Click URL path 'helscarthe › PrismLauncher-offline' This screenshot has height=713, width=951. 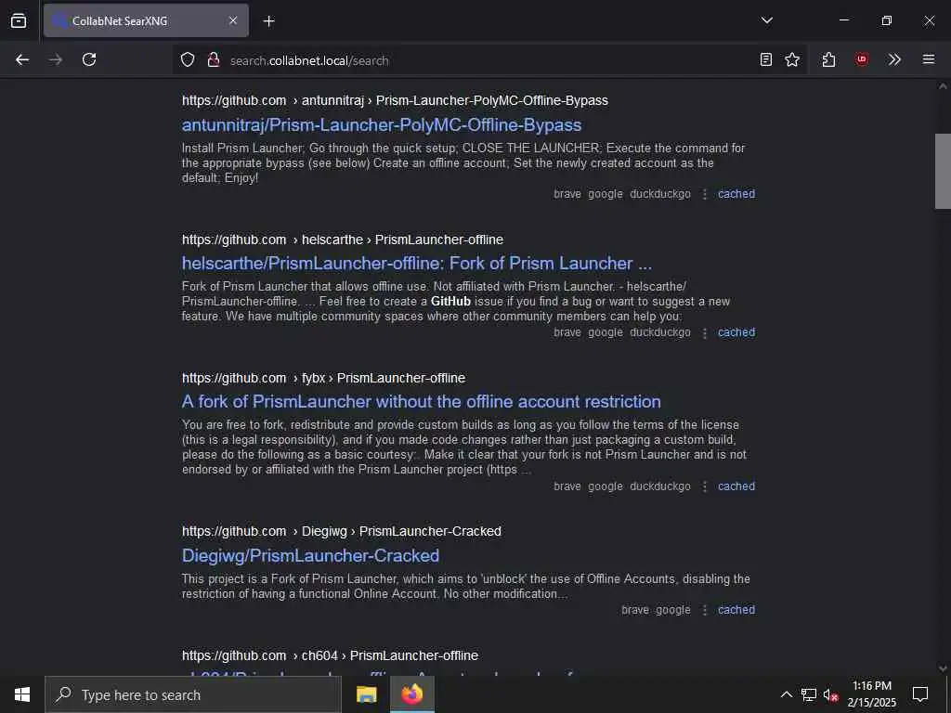(403, 240)
